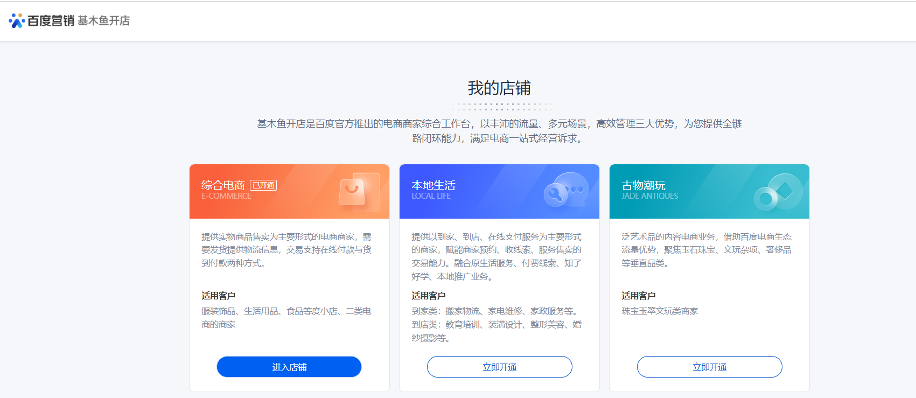Click the description starting 提供以到家、到店
Image resolution: width=916 pixels, height=398 pixels.
point(497,256)
